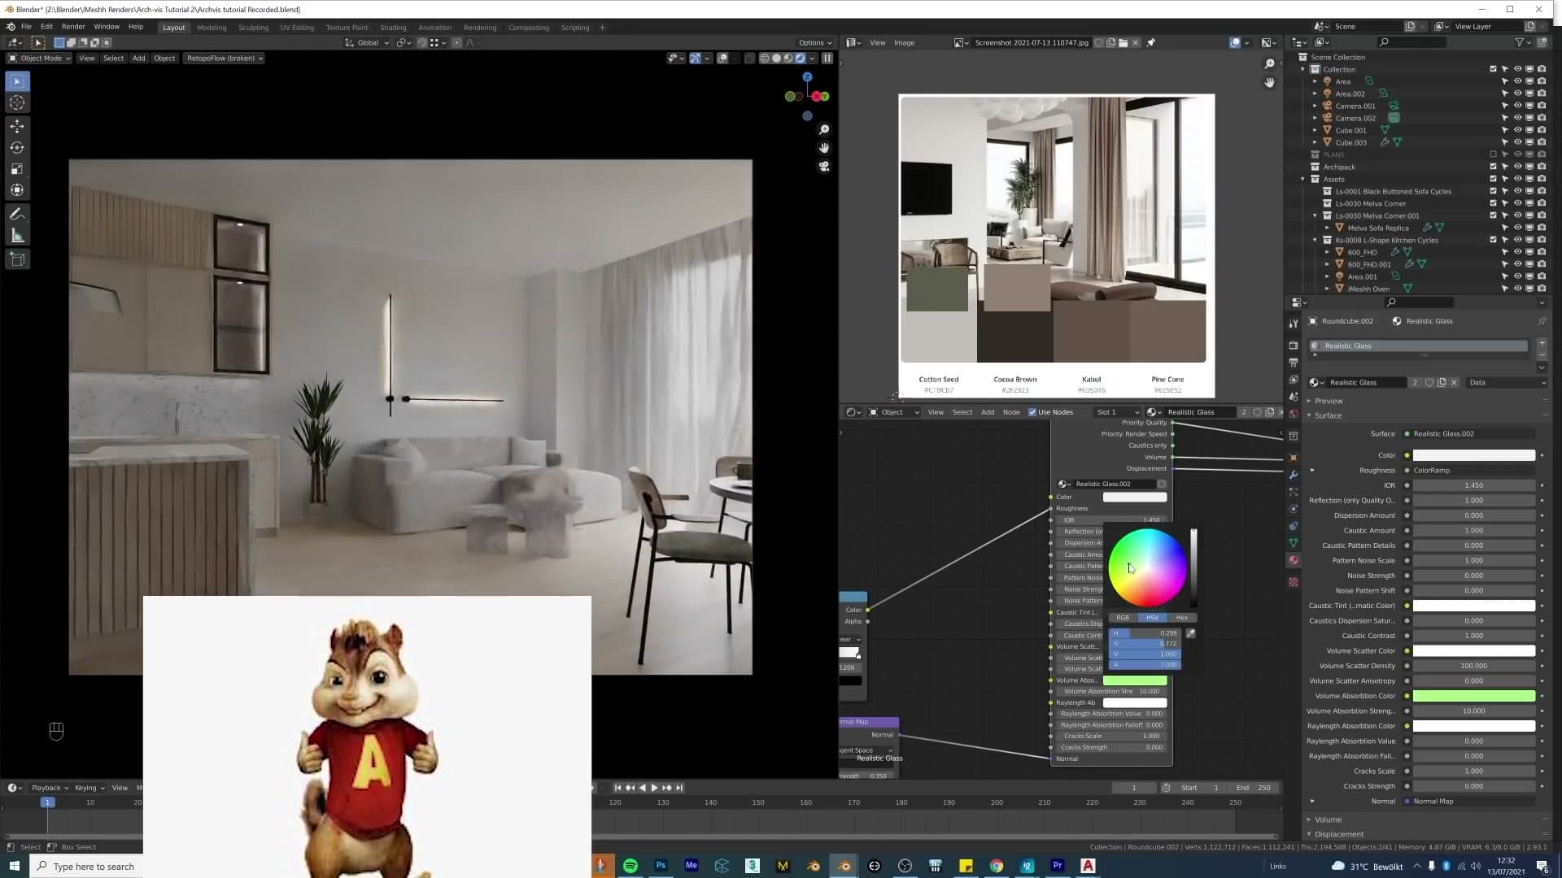Screen dimensions: 1562x878
Task: Adjust the Hue slider in color picker
Action: pos(1144,633)
